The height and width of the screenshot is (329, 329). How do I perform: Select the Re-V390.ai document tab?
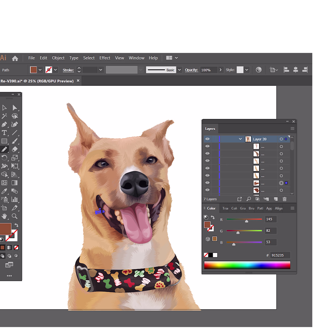37,81
